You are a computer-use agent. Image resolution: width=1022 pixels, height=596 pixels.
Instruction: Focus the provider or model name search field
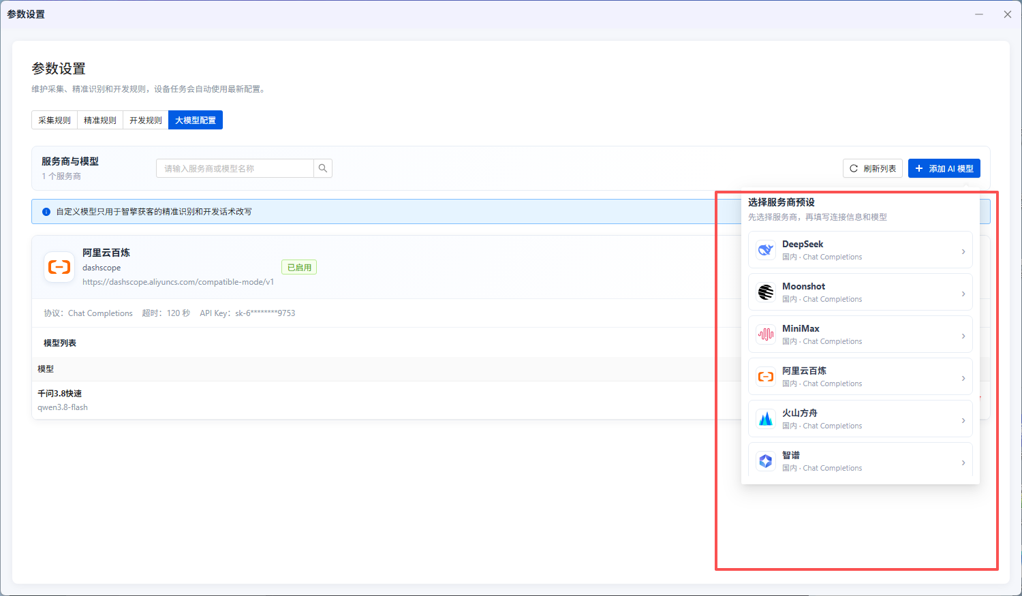pyautogui.click(x=235, y=168)
